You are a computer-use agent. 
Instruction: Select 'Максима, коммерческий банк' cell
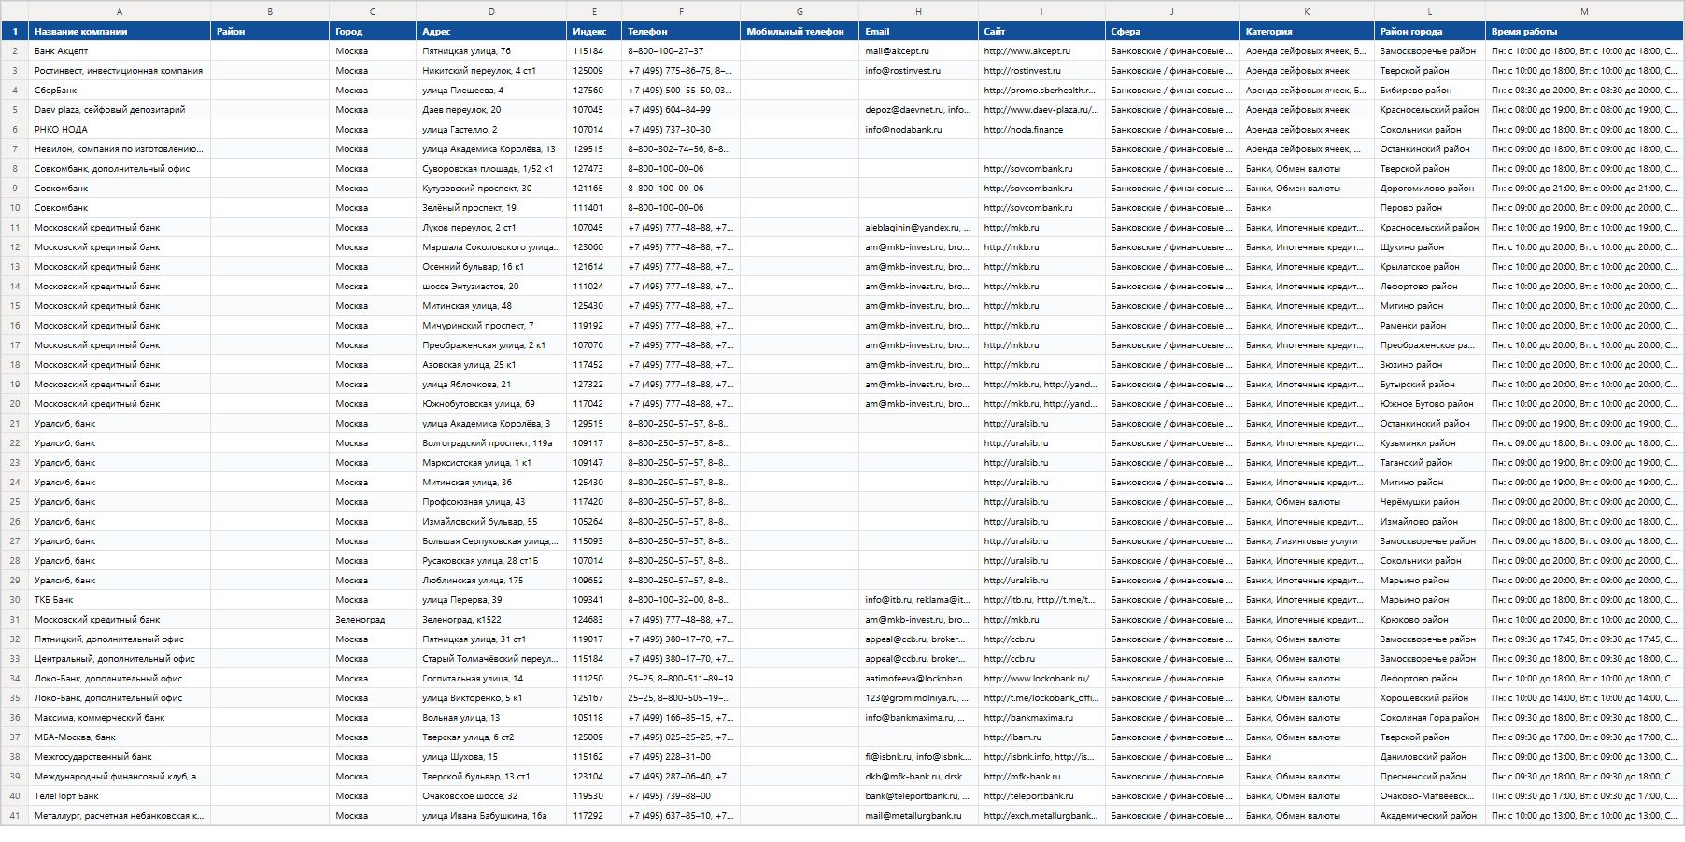(x=120, y=718)
